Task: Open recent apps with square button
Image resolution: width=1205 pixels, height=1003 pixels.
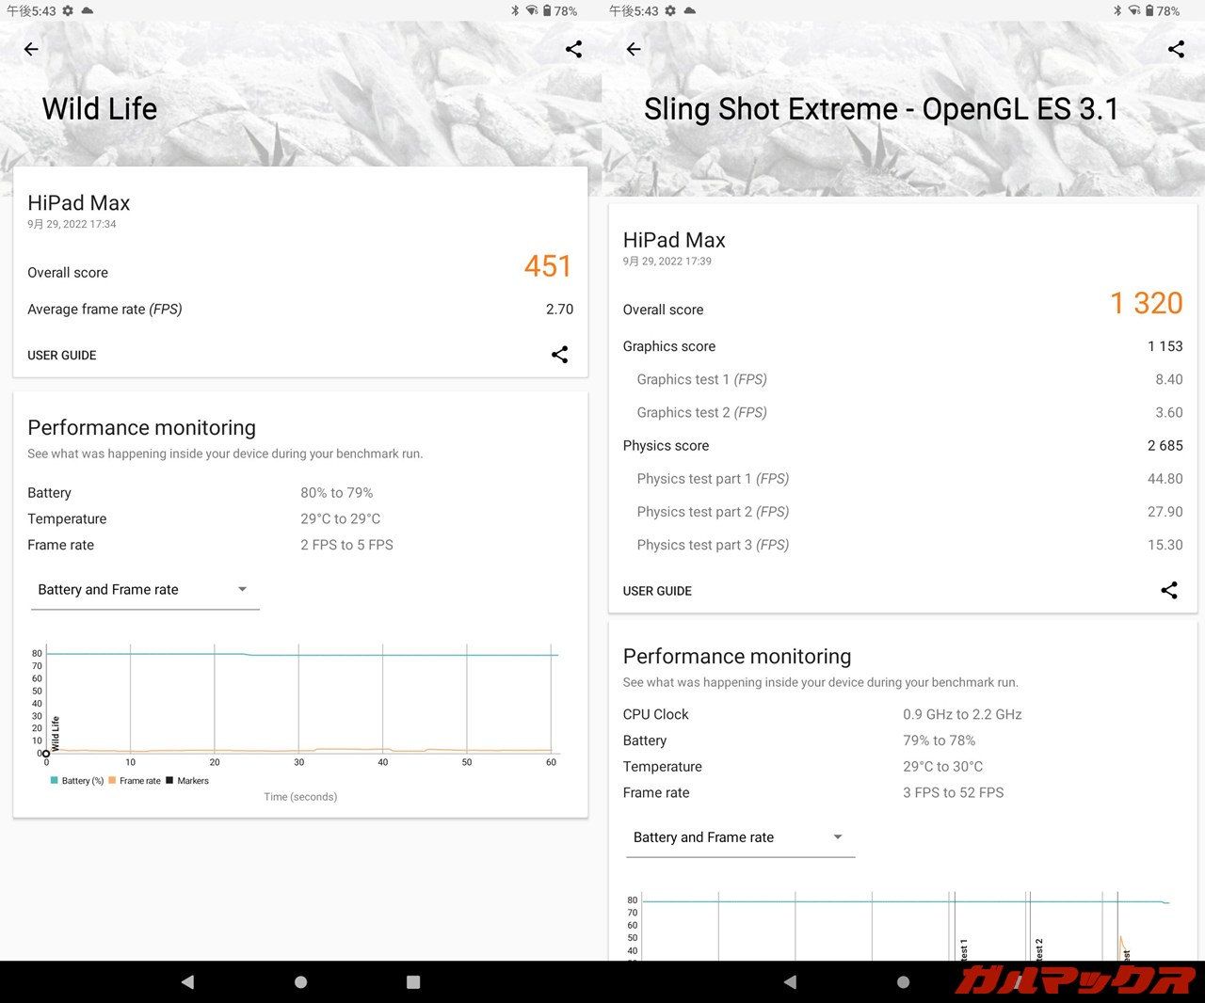Action: coord(413,981)
